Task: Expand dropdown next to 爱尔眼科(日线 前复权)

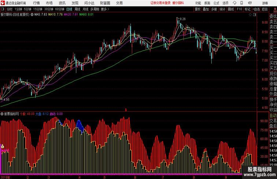Action: click(32, 15)
